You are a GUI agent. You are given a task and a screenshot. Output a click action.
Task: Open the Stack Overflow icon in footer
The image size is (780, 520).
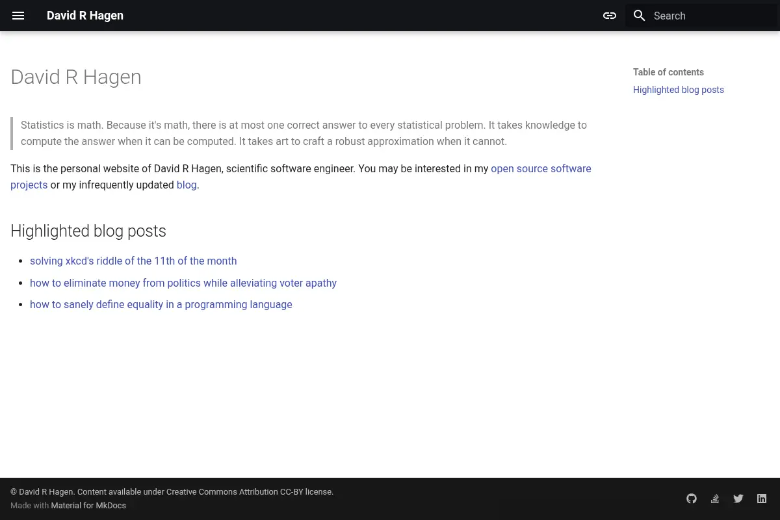click(x=715, y=499)
